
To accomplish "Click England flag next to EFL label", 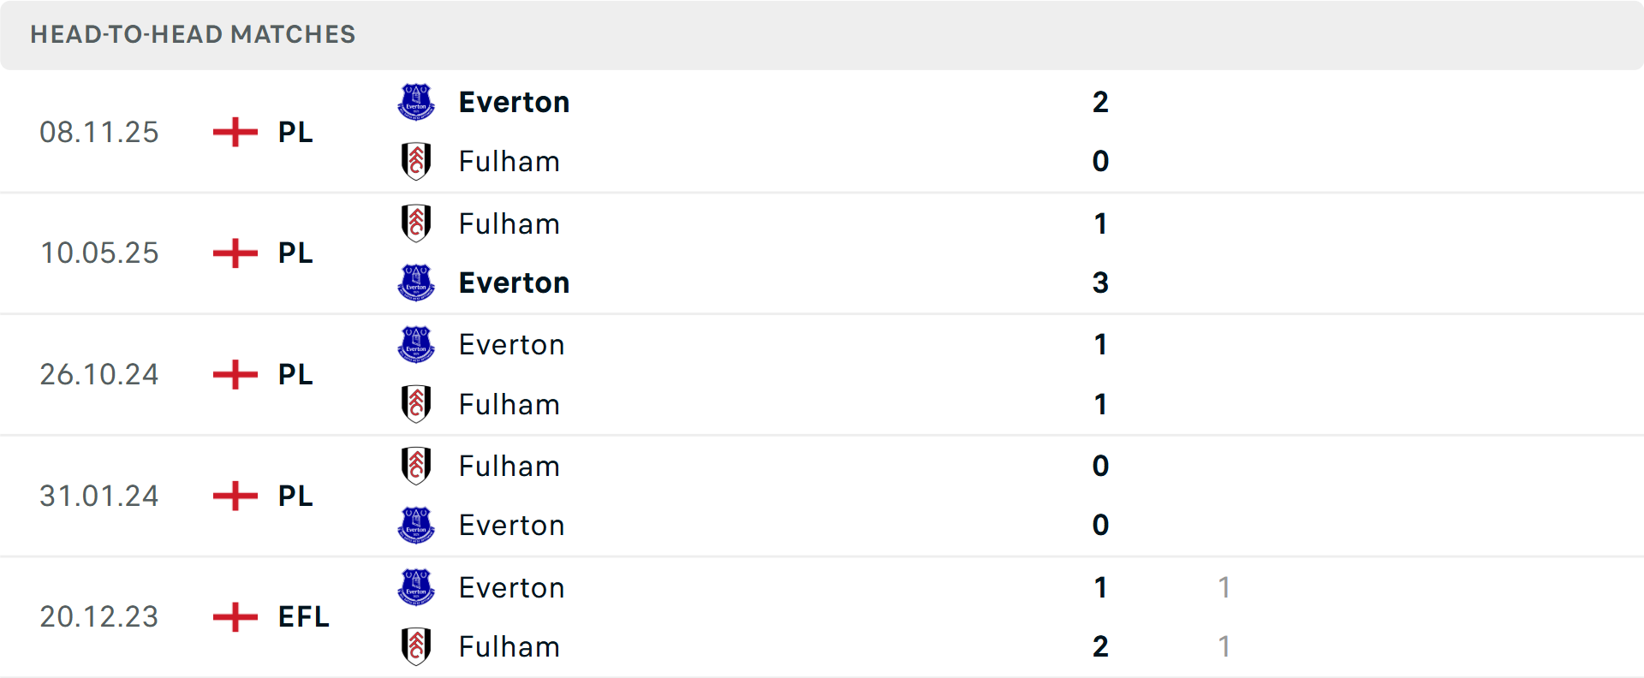I will [x=235, y=616].
